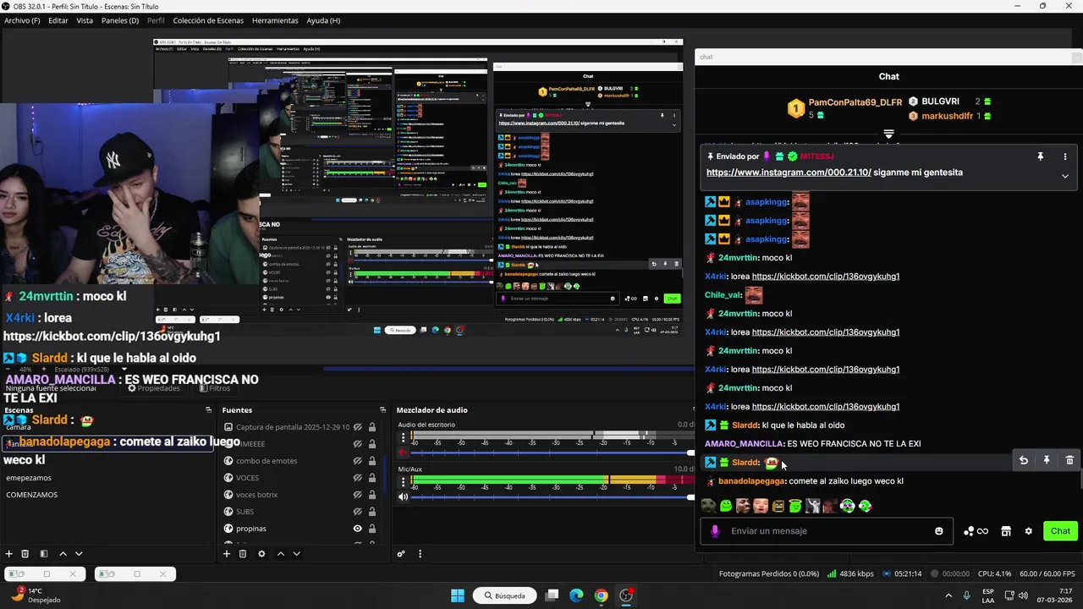
Task: Add a new scene with plus icon
Action: 9,554
